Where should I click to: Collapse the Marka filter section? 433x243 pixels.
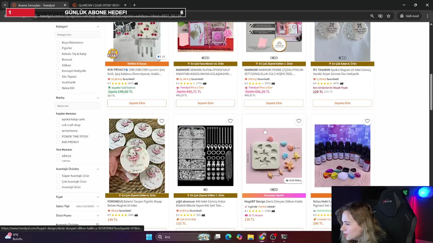[98, 98]
